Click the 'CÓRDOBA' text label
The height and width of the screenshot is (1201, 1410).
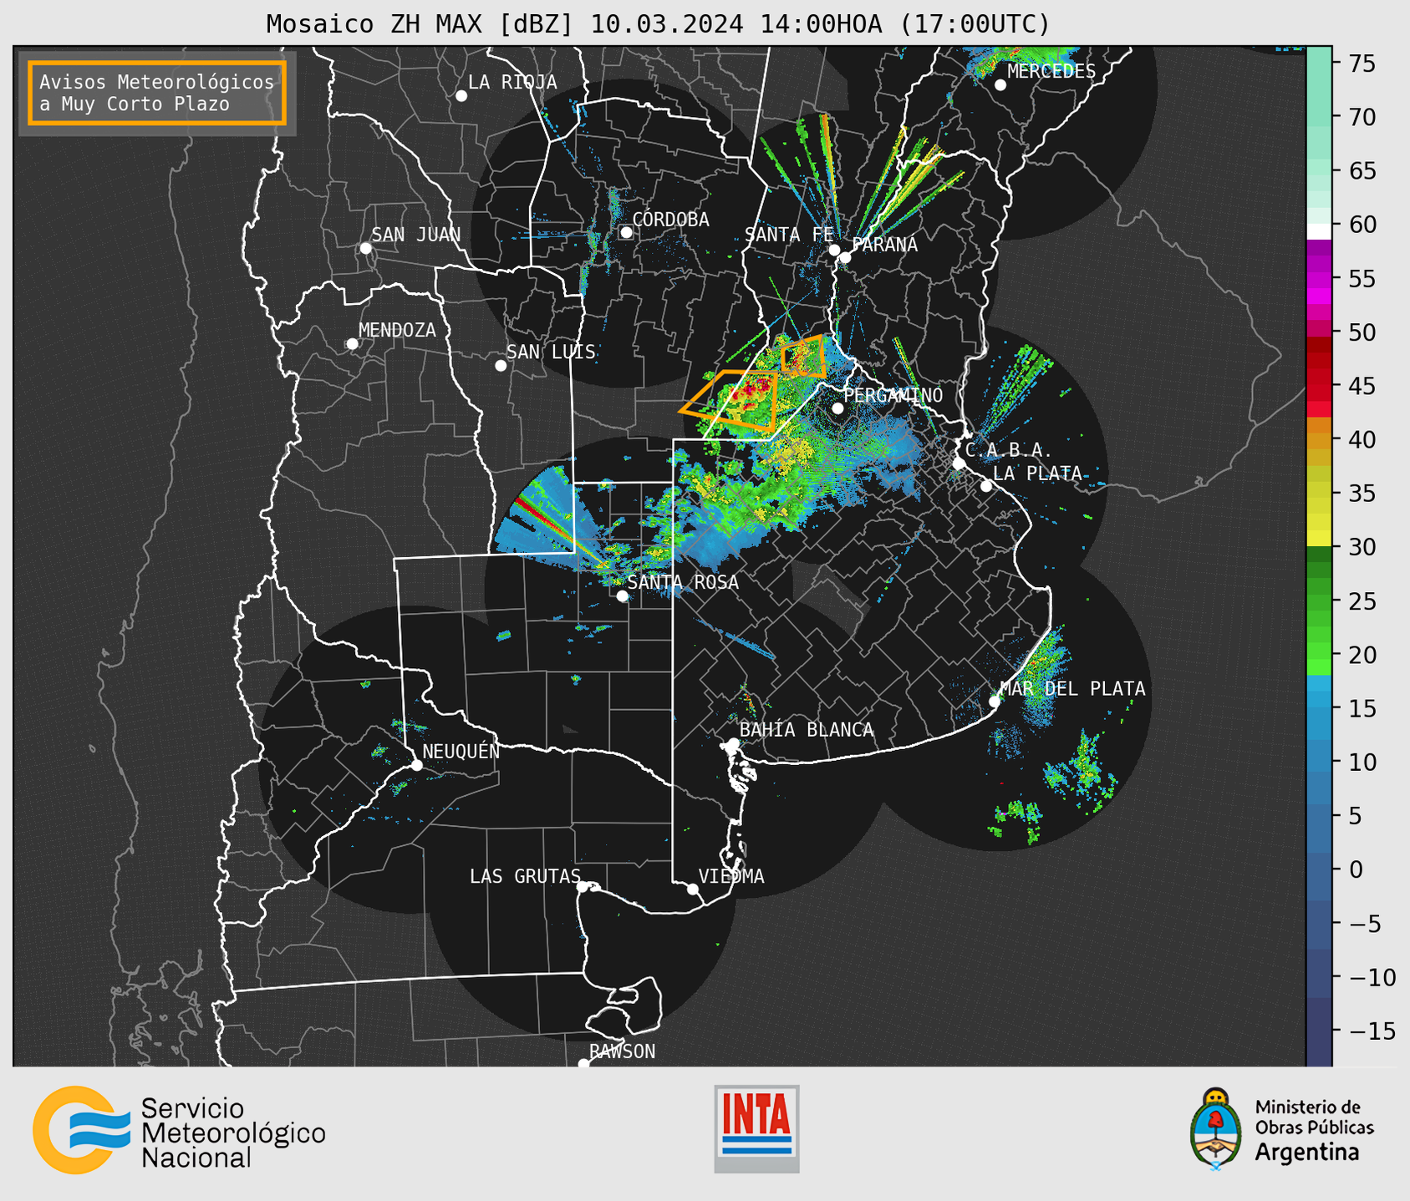tap(671, 220)
